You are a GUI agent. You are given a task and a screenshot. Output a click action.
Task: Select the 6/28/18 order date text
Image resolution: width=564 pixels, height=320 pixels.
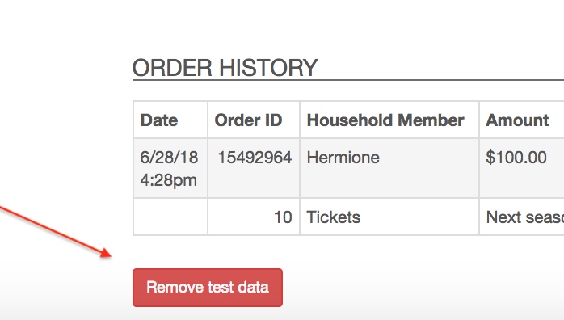point(169,158)
